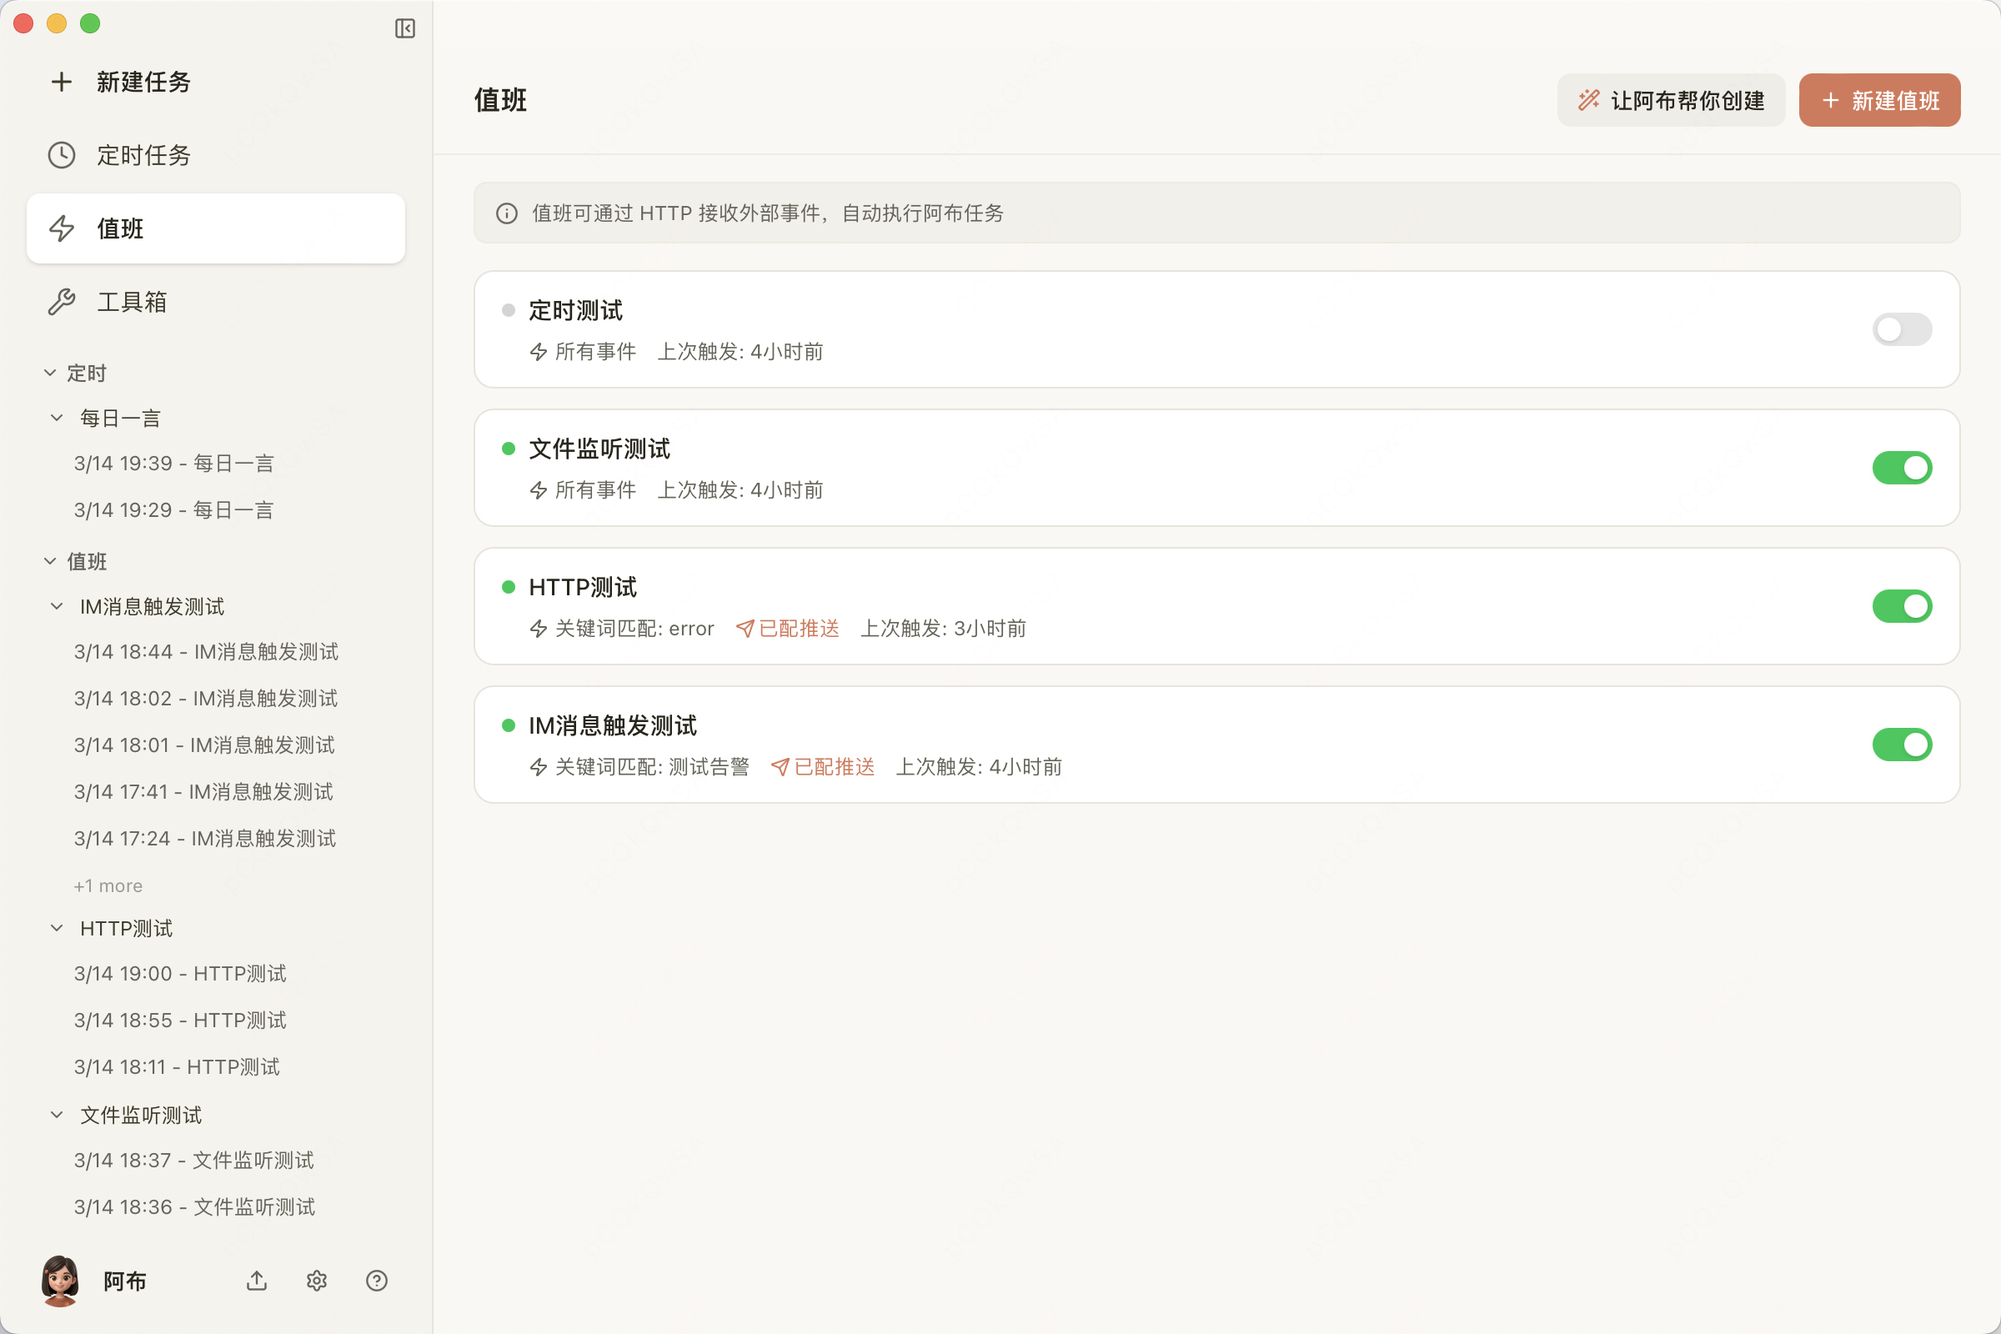Click 让阿布帮你创建 button
Image resolution: width=2001 pixels, height=1334 pixels.
coord(1669,99)
